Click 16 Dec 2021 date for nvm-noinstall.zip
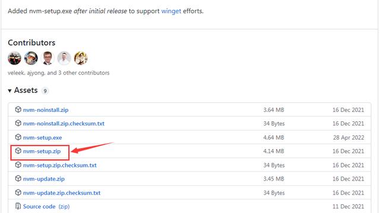Image resolution: width=380 pixels, height=213 pixels. [349, 110]
